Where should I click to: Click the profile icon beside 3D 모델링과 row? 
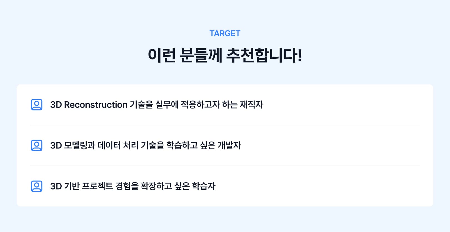(37, 145)
